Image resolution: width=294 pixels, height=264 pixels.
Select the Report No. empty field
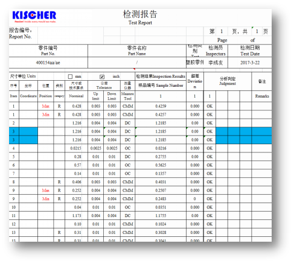[71, 36]
